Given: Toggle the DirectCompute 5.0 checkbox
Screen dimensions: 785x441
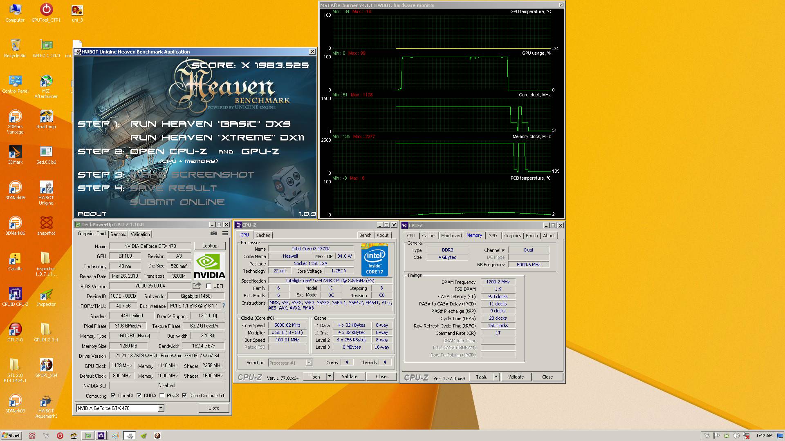Looking at the screenshot, I should tap(184, 396).
